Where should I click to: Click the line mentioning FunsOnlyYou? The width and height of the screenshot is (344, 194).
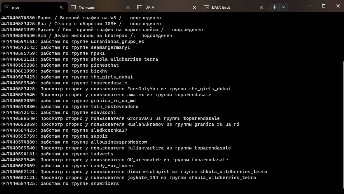point(116,89)
